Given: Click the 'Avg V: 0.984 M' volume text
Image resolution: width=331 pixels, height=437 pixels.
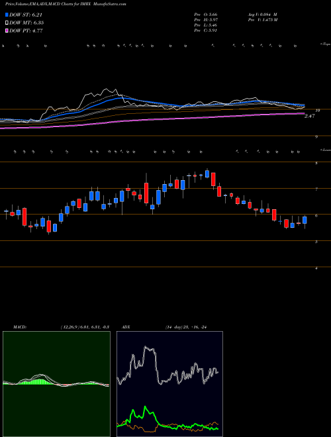Looking at the screenshot, I should click(x=263, y=15).
